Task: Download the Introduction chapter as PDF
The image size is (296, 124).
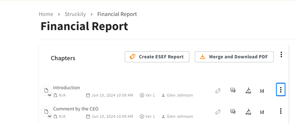Action: click(x=248, y=91)
